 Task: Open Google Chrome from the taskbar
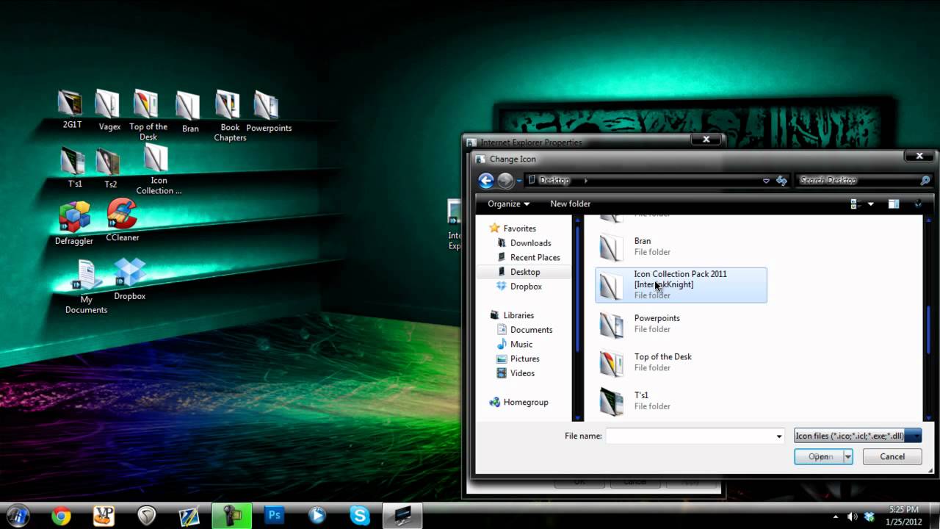pyautogui.click(x=61, y=516)
